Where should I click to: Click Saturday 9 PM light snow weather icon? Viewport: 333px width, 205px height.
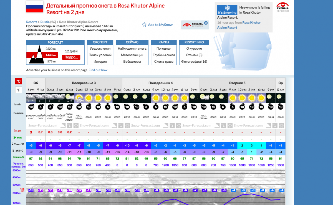[41, 98]
